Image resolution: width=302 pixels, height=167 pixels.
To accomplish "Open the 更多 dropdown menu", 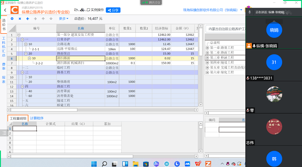I will pyautogui.click(x=64, y=19).
